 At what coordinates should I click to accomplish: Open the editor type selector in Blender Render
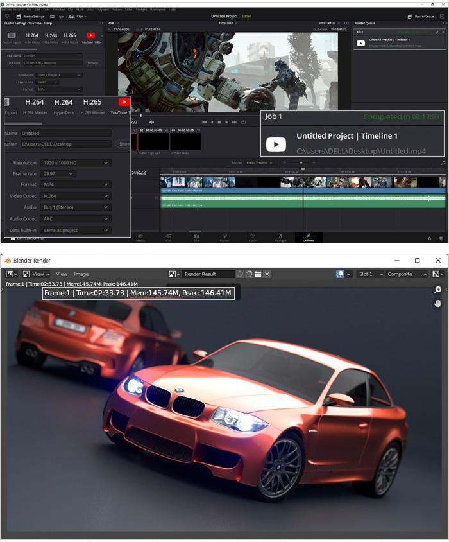click(x=12, y=274)
